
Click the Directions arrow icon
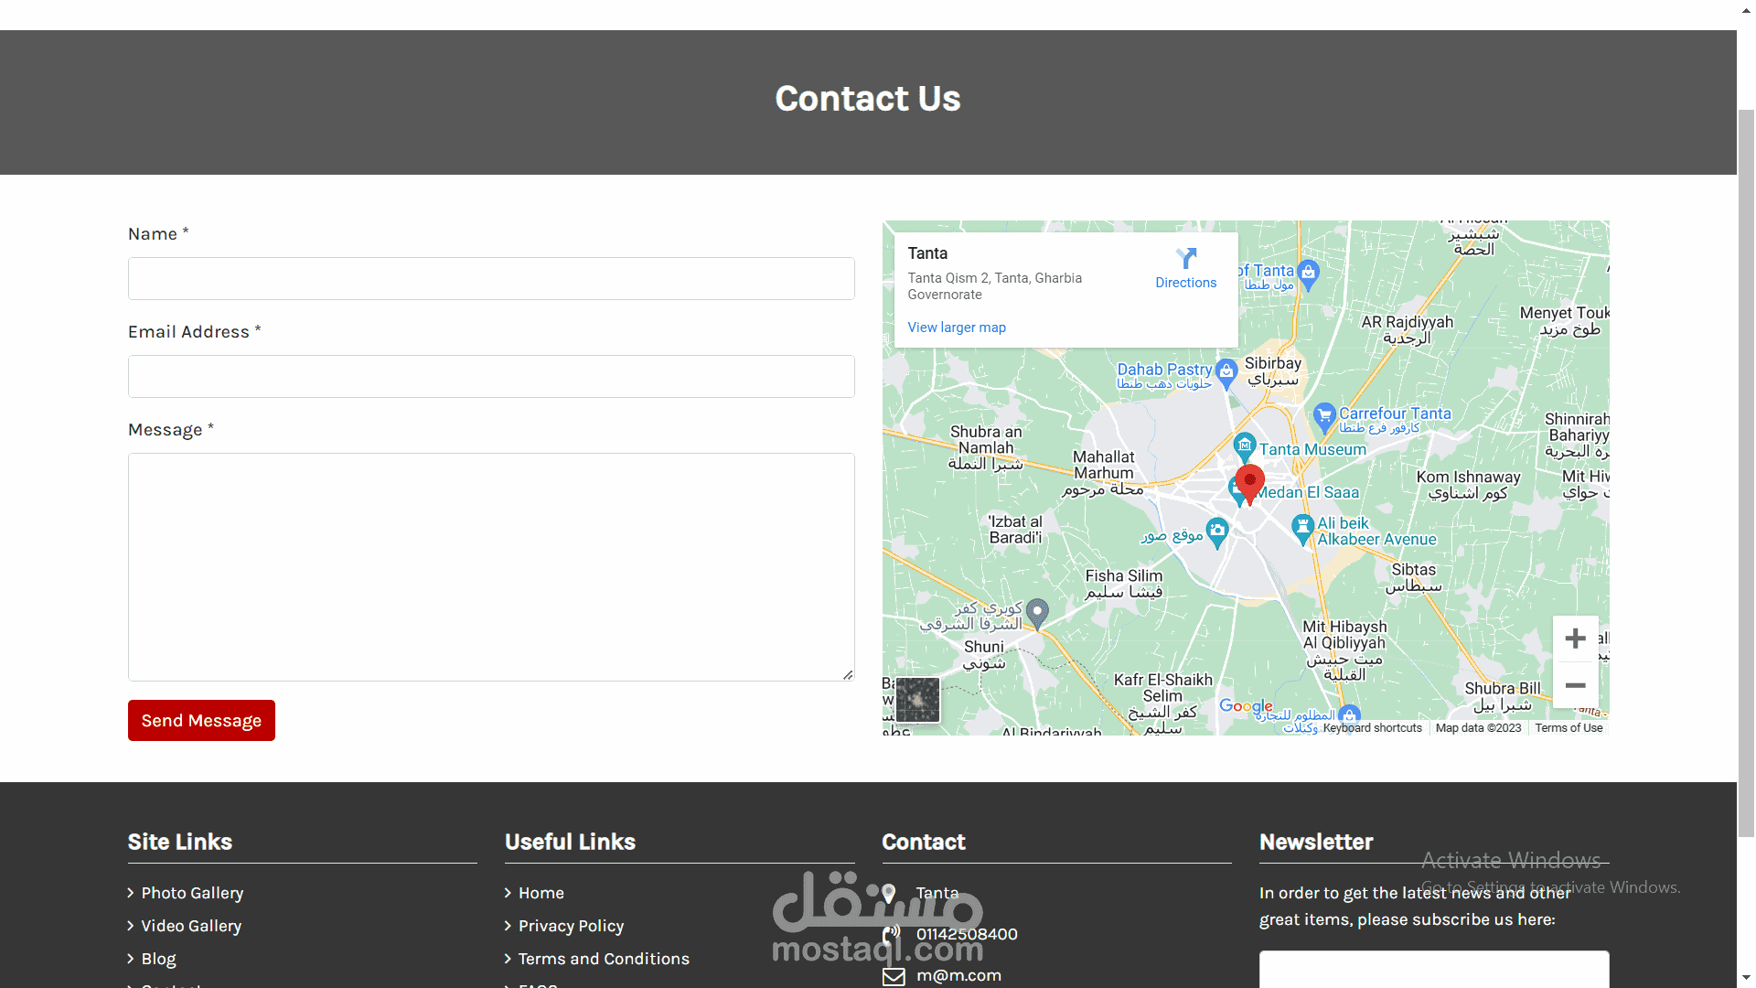pos(1185,259)
